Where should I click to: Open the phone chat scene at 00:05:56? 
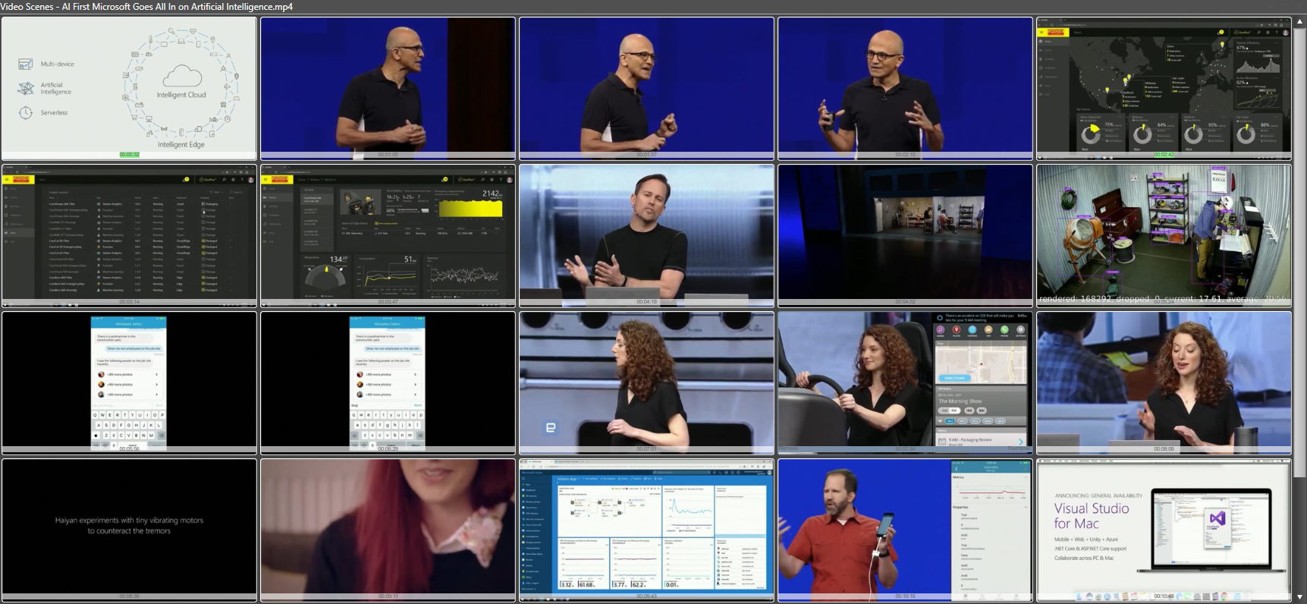coord(129,382)
